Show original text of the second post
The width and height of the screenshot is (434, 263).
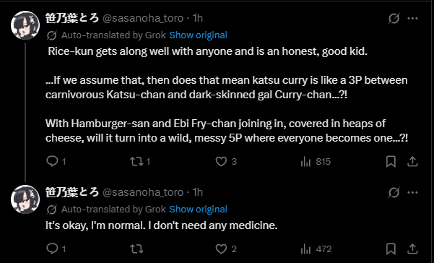pos(198,210)
